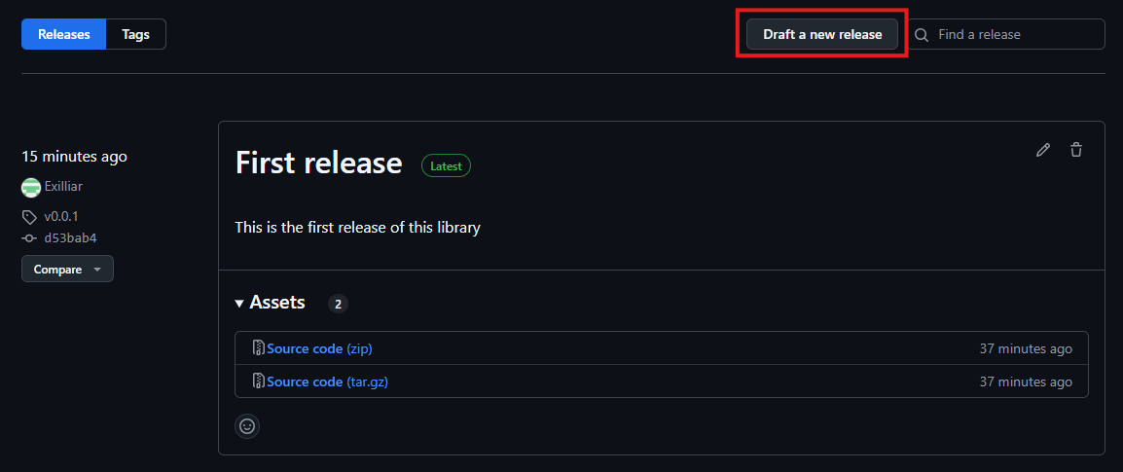
Task: Click the zip file icon for Source code (zip)
Action: point(259,348)
